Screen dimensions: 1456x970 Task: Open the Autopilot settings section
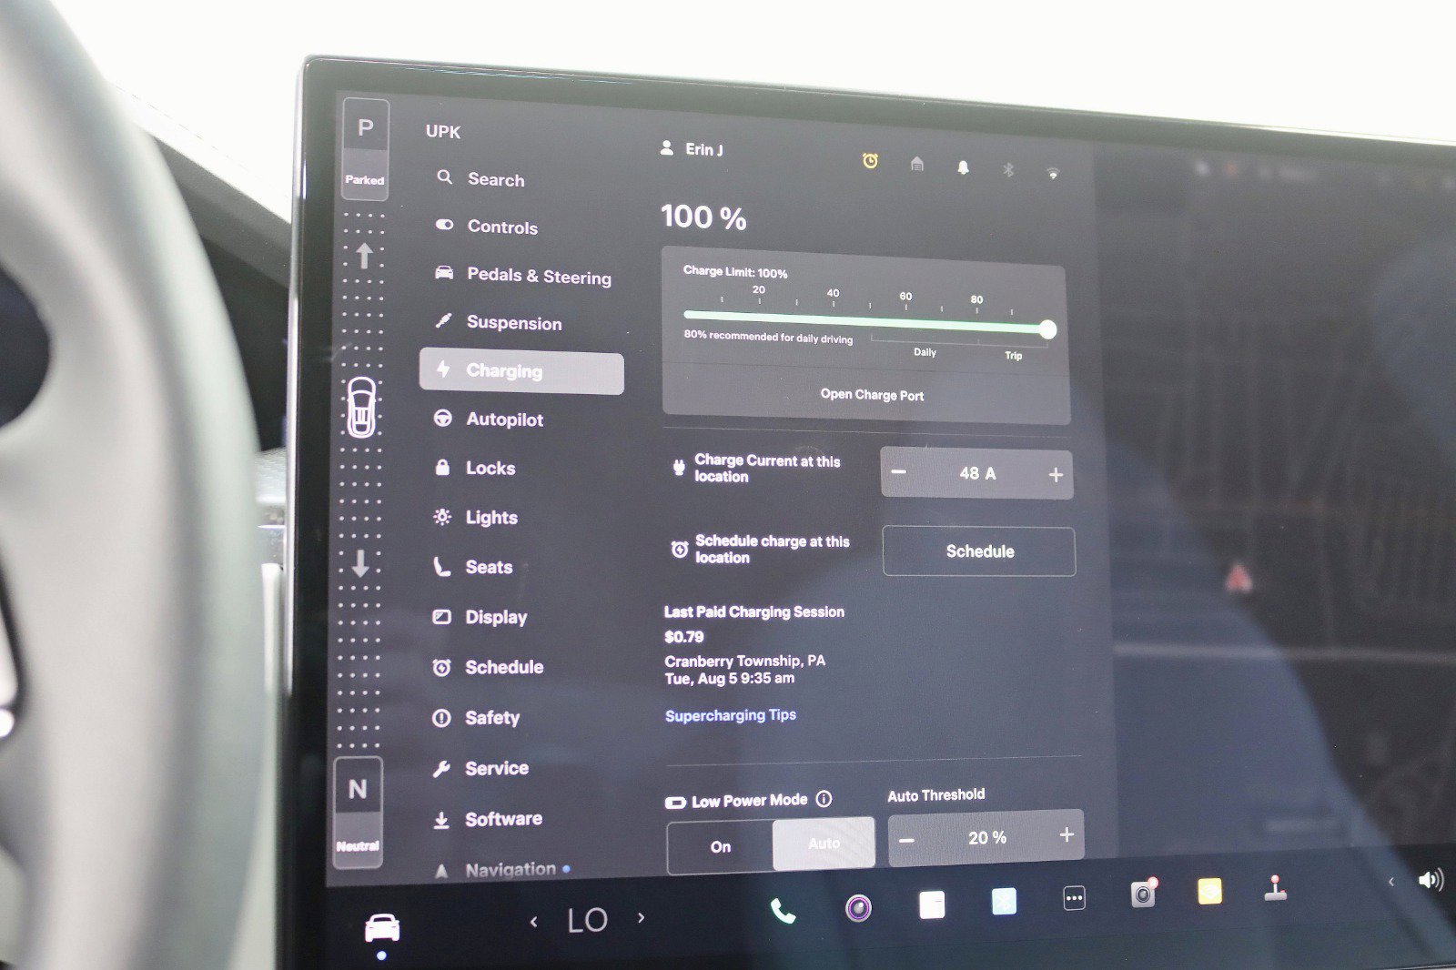[503, 419]
